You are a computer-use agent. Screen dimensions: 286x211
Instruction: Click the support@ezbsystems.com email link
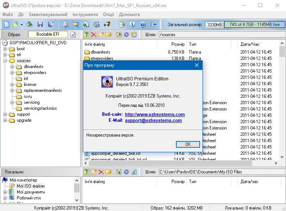pyautogui.click(x=153, y=121)
